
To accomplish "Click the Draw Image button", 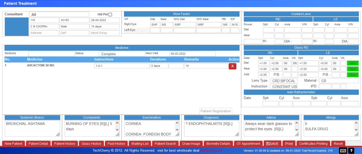I will pyautogui.click(x=191, y=143).
